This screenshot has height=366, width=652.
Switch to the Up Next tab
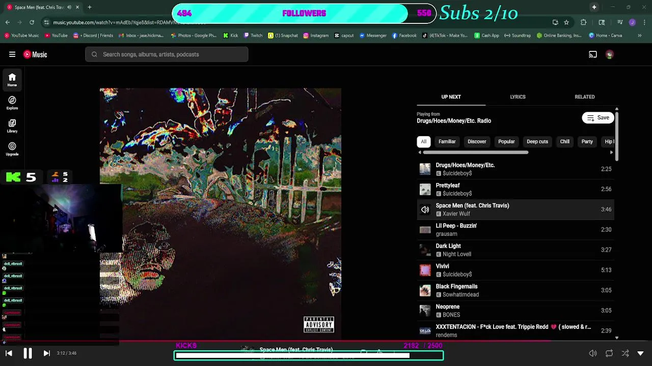point(451,97)
